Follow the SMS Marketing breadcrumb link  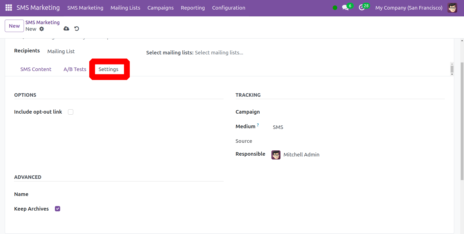[42, 22]
